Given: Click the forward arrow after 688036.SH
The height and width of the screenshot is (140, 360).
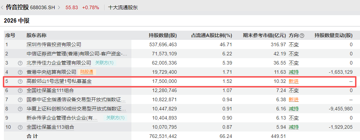Looking at the screenshot, I should point(59,7).
